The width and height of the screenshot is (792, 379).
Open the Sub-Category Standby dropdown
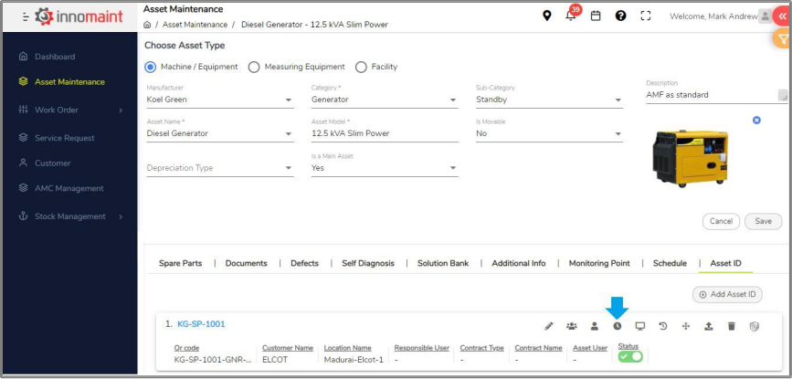click(x=548, y=100)
